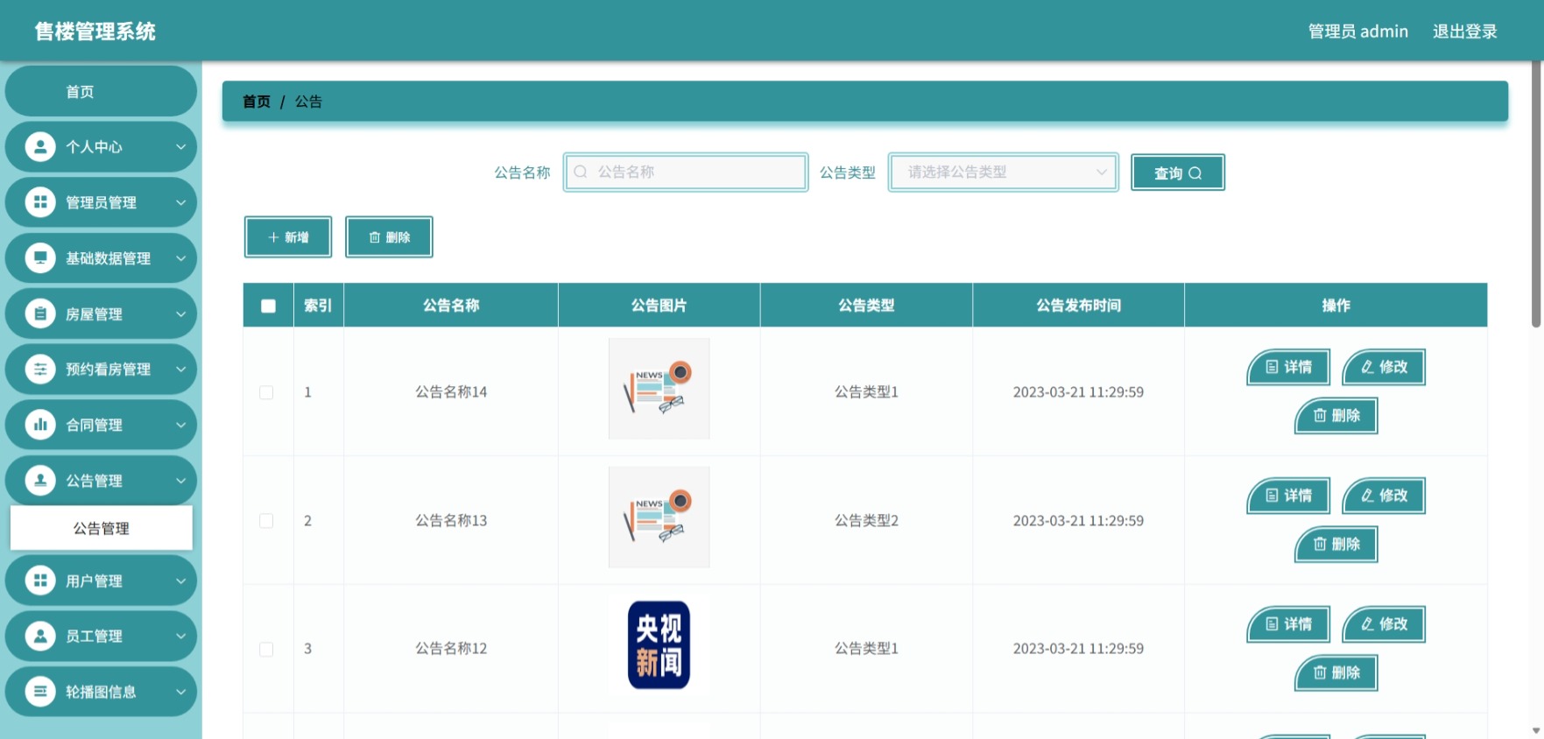The width and height of the screenshot is (1544, 739).
Task: Open the news thumbnail image for 公告名称14
Action: (659, 389)
